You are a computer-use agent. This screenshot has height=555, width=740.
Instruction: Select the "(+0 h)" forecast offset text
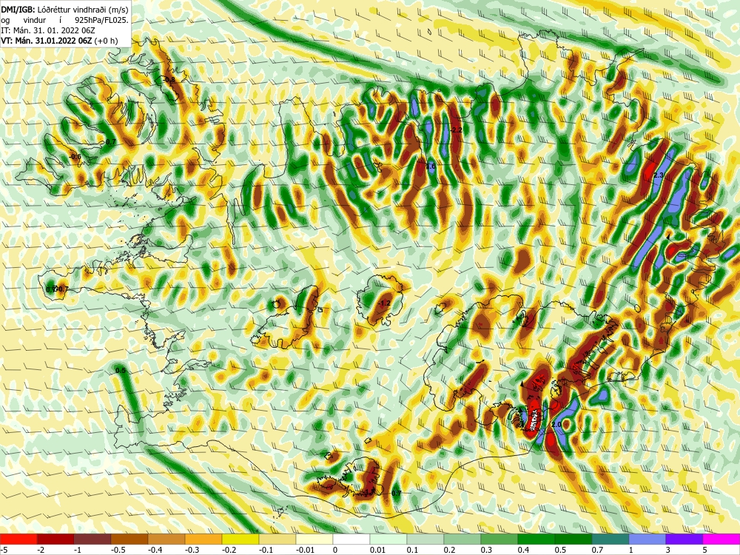(x=106, y=41)
